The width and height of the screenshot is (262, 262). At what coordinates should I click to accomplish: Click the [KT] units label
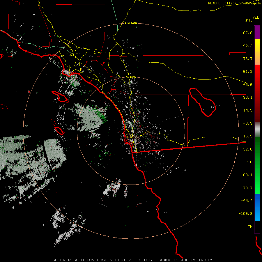pyautogui.click(x=248, y=20)
